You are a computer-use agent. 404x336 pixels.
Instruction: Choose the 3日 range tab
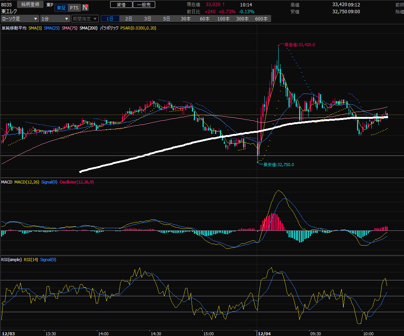pos(148,19)
